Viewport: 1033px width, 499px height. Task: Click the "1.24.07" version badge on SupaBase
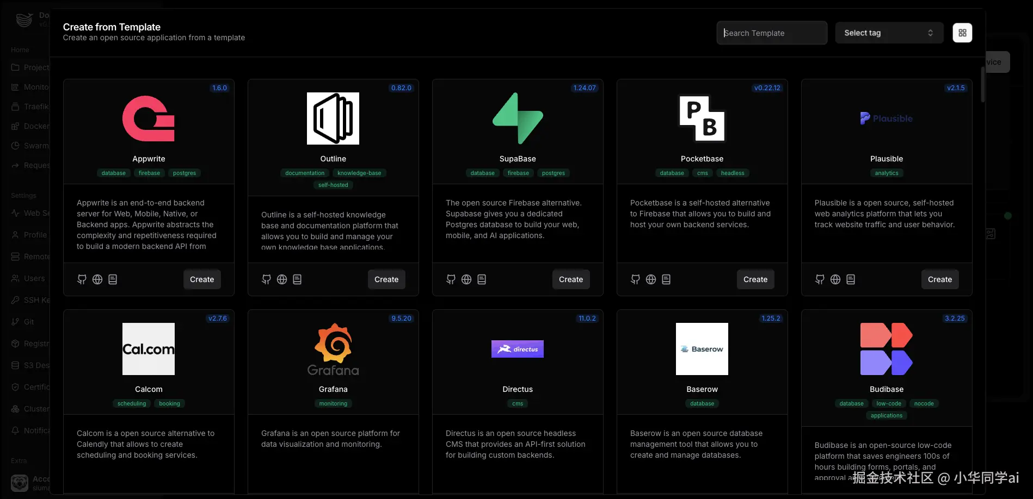[585, 88]
